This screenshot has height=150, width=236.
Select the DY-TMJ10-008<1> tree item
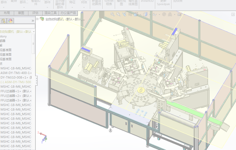[x=16, y=77]
